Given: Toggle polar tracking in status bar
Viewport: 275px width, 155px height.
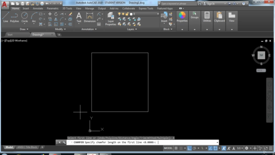Looking at the screenshot, I should (194, 148).
